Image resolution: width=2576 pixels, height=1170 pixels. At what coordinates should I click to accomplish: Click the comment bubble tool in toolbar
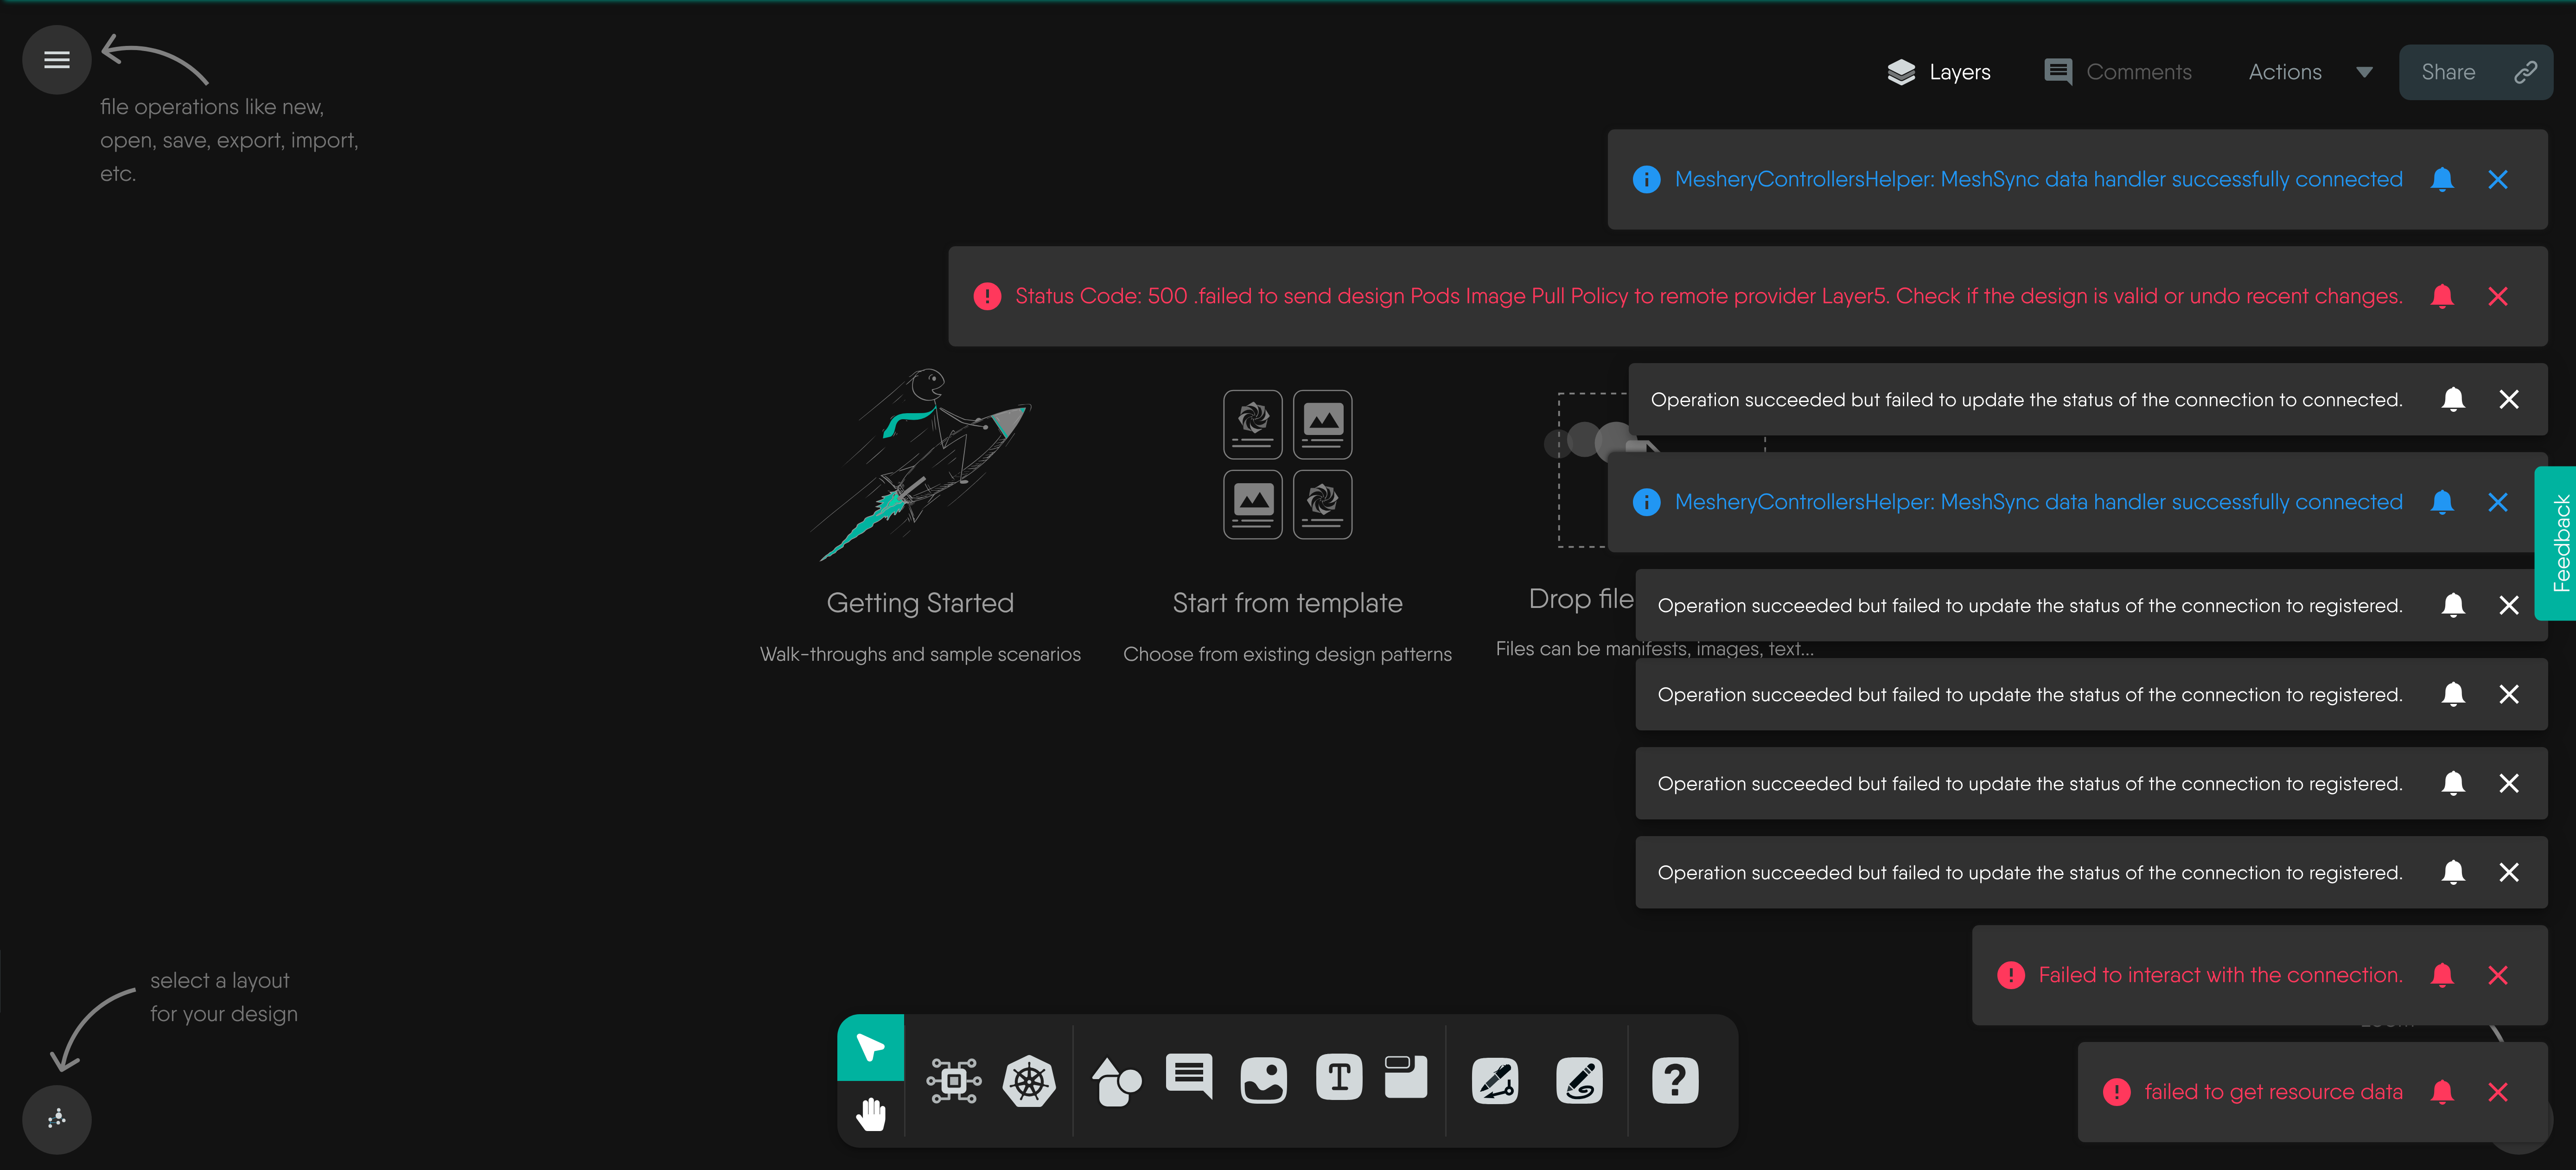(1189, 1077)
